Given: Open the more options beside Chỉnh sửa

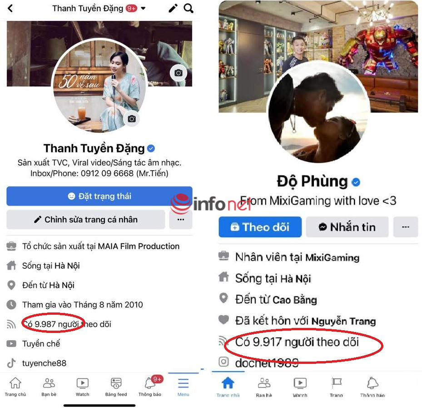Looking at the screenshot, I should coord(181,220).
